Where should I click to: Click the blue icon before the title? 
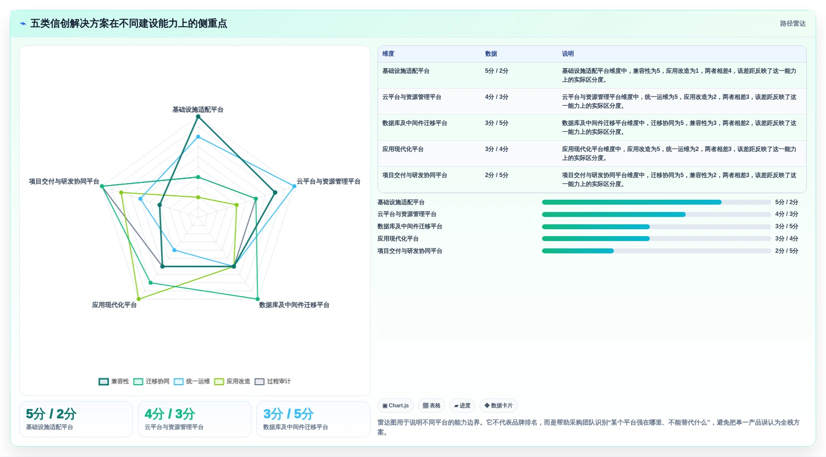(23, 24)
